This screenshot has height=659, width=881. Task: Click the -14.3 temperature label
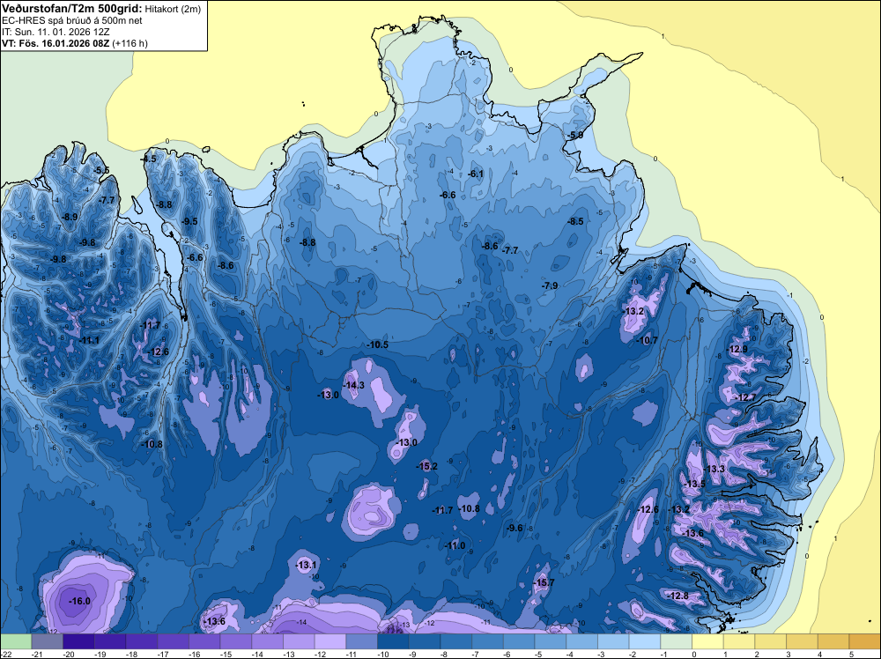pyautogui.click(x=353, y=385)
